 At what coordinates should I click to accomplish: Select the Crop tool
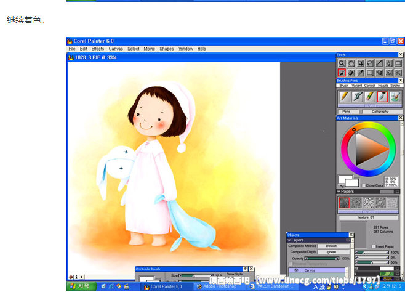tap(361, 63)
